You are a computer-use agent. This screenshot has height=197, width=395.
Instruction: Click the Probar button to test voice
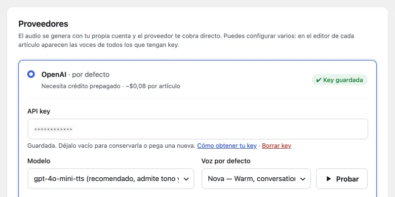click(x=342, y=179)
